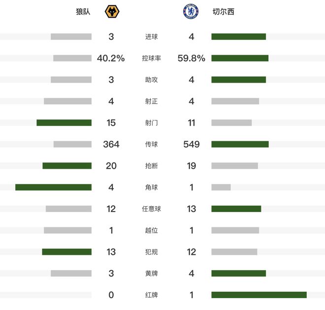This screenshot has height=310, width=325.
Task: Click the 进球 stat label
Action: (152, 36)
